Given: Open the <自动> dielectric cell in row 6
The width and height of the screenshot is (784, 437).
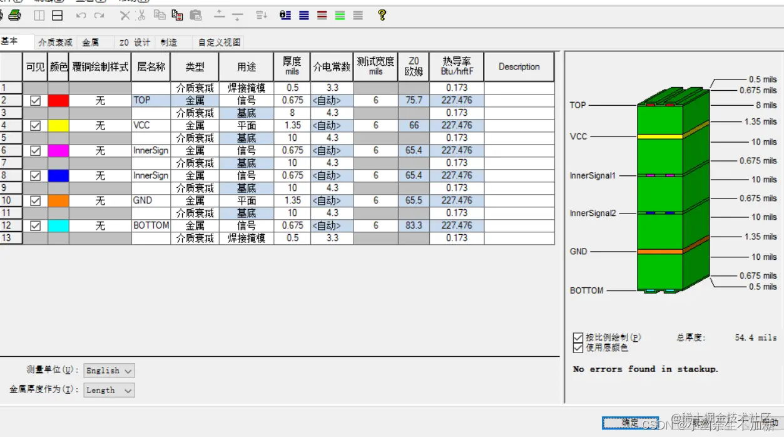Looking at the screenshot, I should click(x=332, y=150).
